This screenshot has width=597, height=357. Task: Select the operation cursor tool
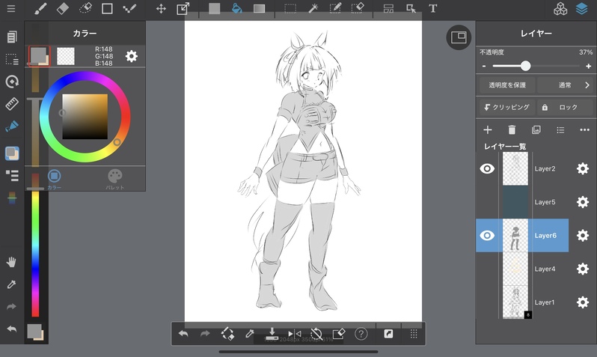point(411,8)
